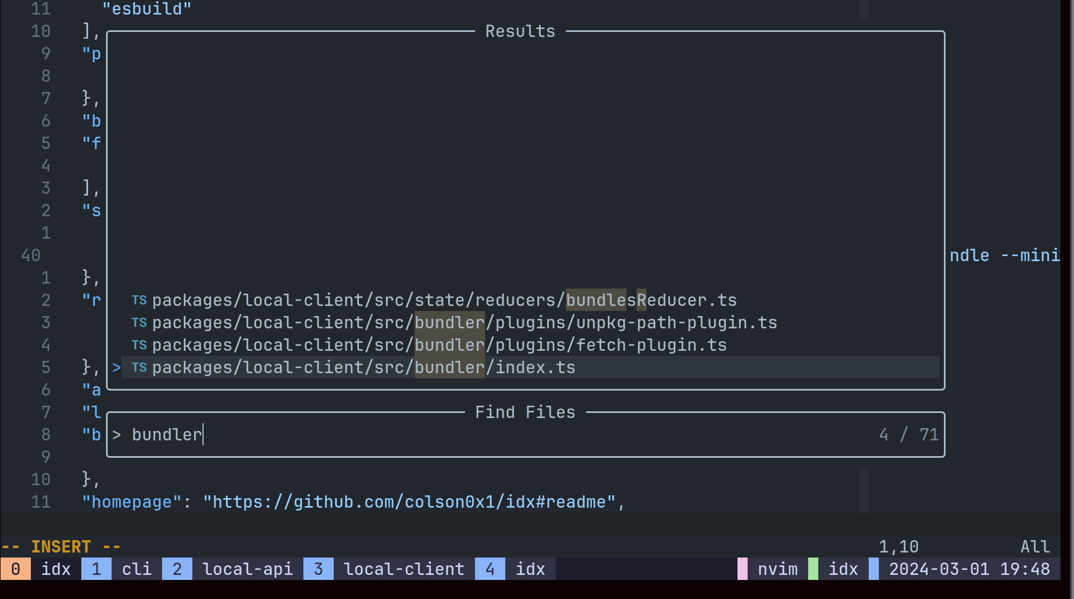
Task: Click the selection caret beside index.ts result
Action: click(116, 368)
